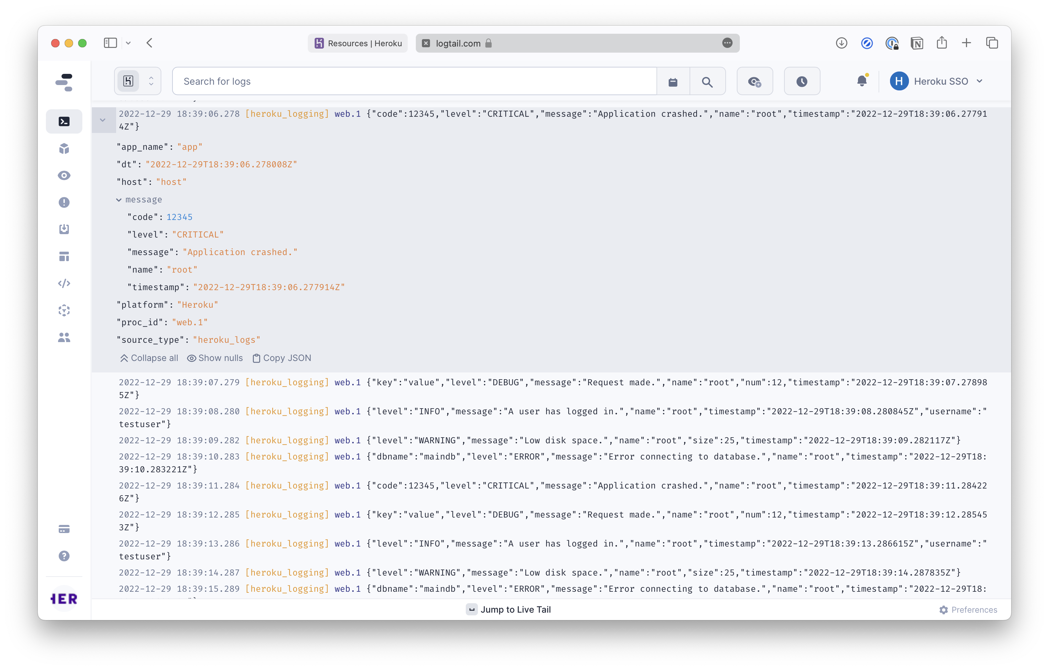Click the H avatar next to Heroku SSO
Viewport: 1049px width, 670px height.
[899, 81]
